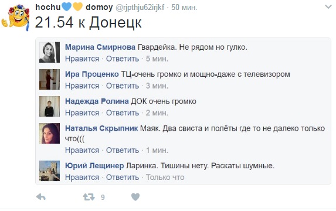Retweet using the retweet arrows icon

(x=89, y=197)
